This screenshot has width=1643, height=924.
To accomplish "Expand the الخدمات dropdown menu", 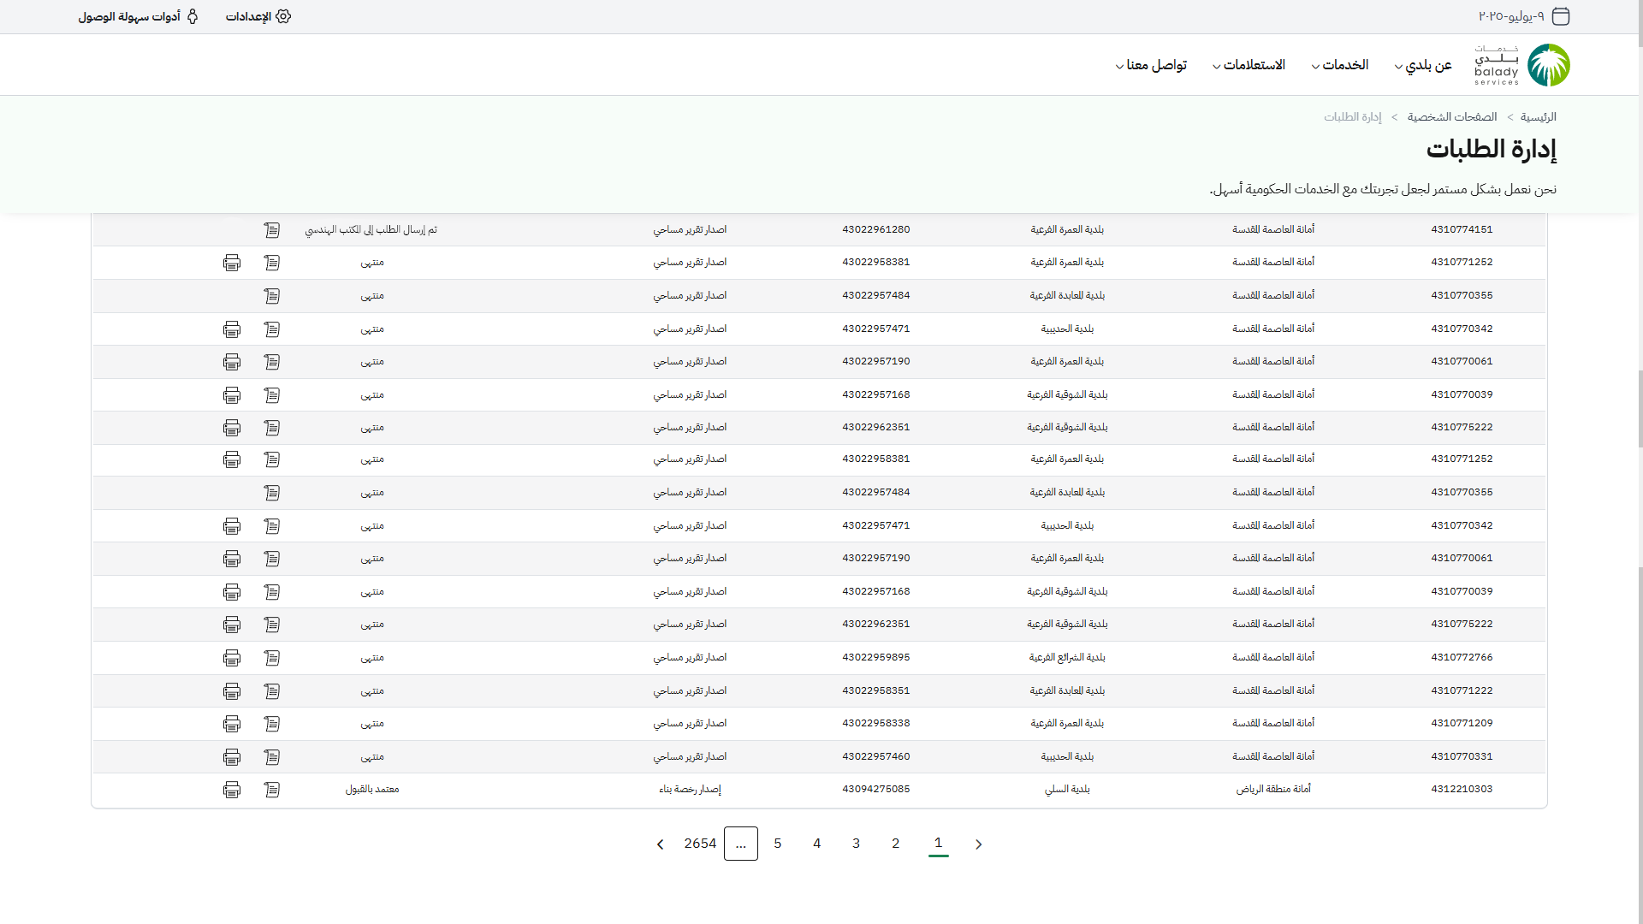I will tap(1340, 65).
